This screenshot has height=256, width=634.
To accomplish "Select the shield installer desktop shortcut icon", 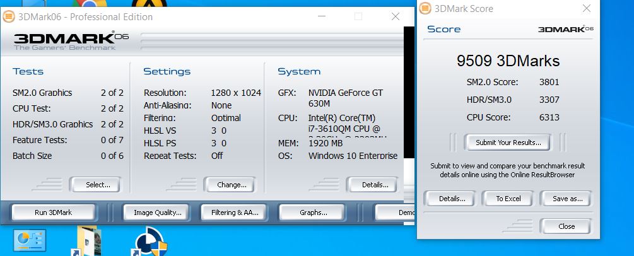I will pos(150,242).
